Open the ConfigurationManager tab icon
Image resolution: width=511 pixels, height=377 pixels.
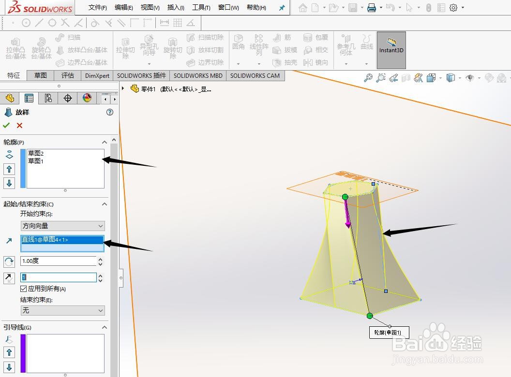(48, 98)
